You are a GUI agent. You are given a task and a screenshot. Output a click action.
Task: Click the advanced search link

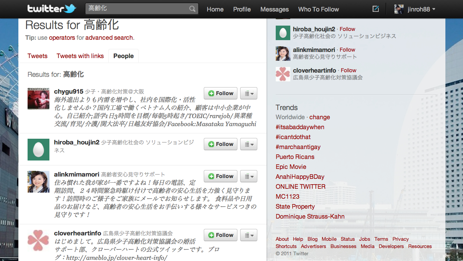(109, 37)
